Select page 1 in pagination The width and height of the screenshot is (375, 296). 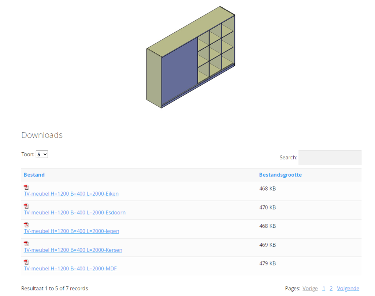324,288
